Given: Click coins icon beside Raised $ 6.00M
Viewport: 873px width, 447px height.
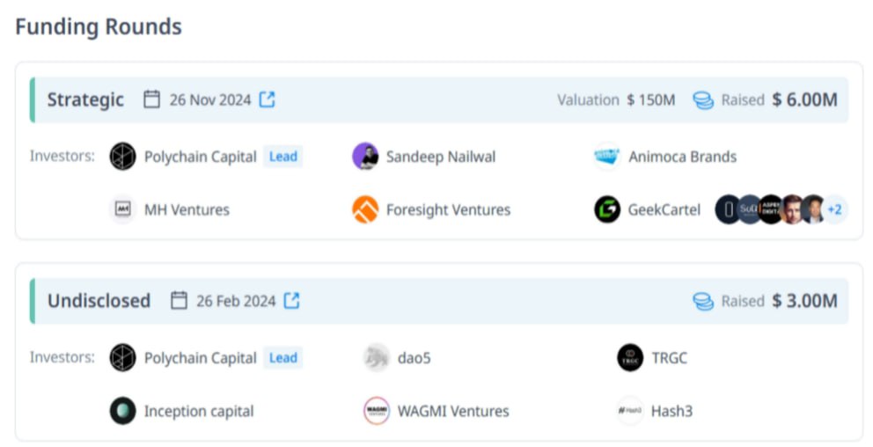Looking at the screenshot, I should tap(703, 100).
